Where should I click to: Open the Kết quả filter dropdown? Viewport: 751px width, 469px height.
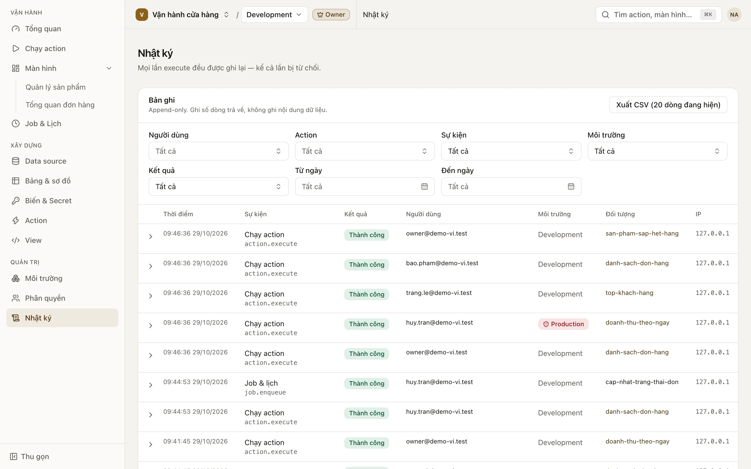tap(219, 186)
